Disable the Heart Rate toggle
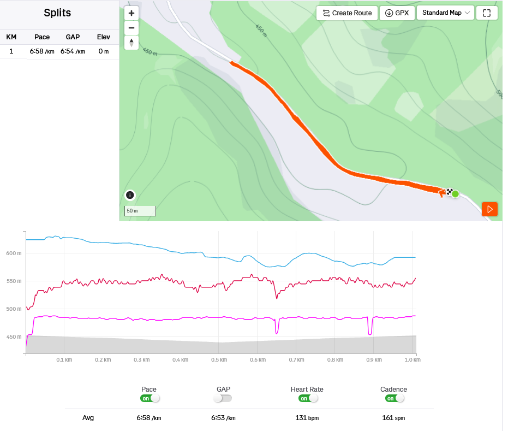Image resolution: width=514 pixels, height=431 pixels. (308, 398)
